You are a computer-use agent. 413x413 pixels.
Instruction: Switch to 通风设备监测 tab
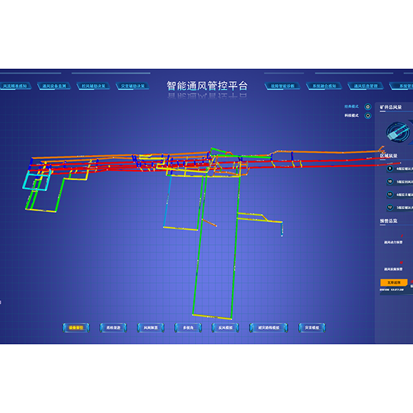click(x=54, y=86)
